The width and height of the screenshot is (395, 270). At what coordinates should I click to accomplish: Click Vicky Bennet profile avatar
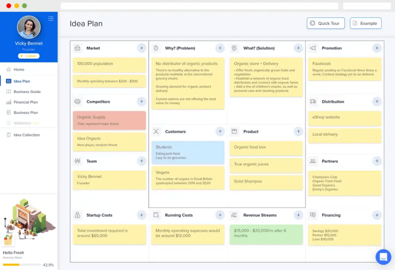[x=29, y=27]
